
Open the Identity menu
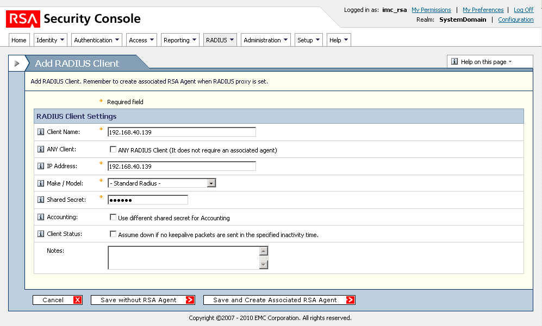pos(51,40)
